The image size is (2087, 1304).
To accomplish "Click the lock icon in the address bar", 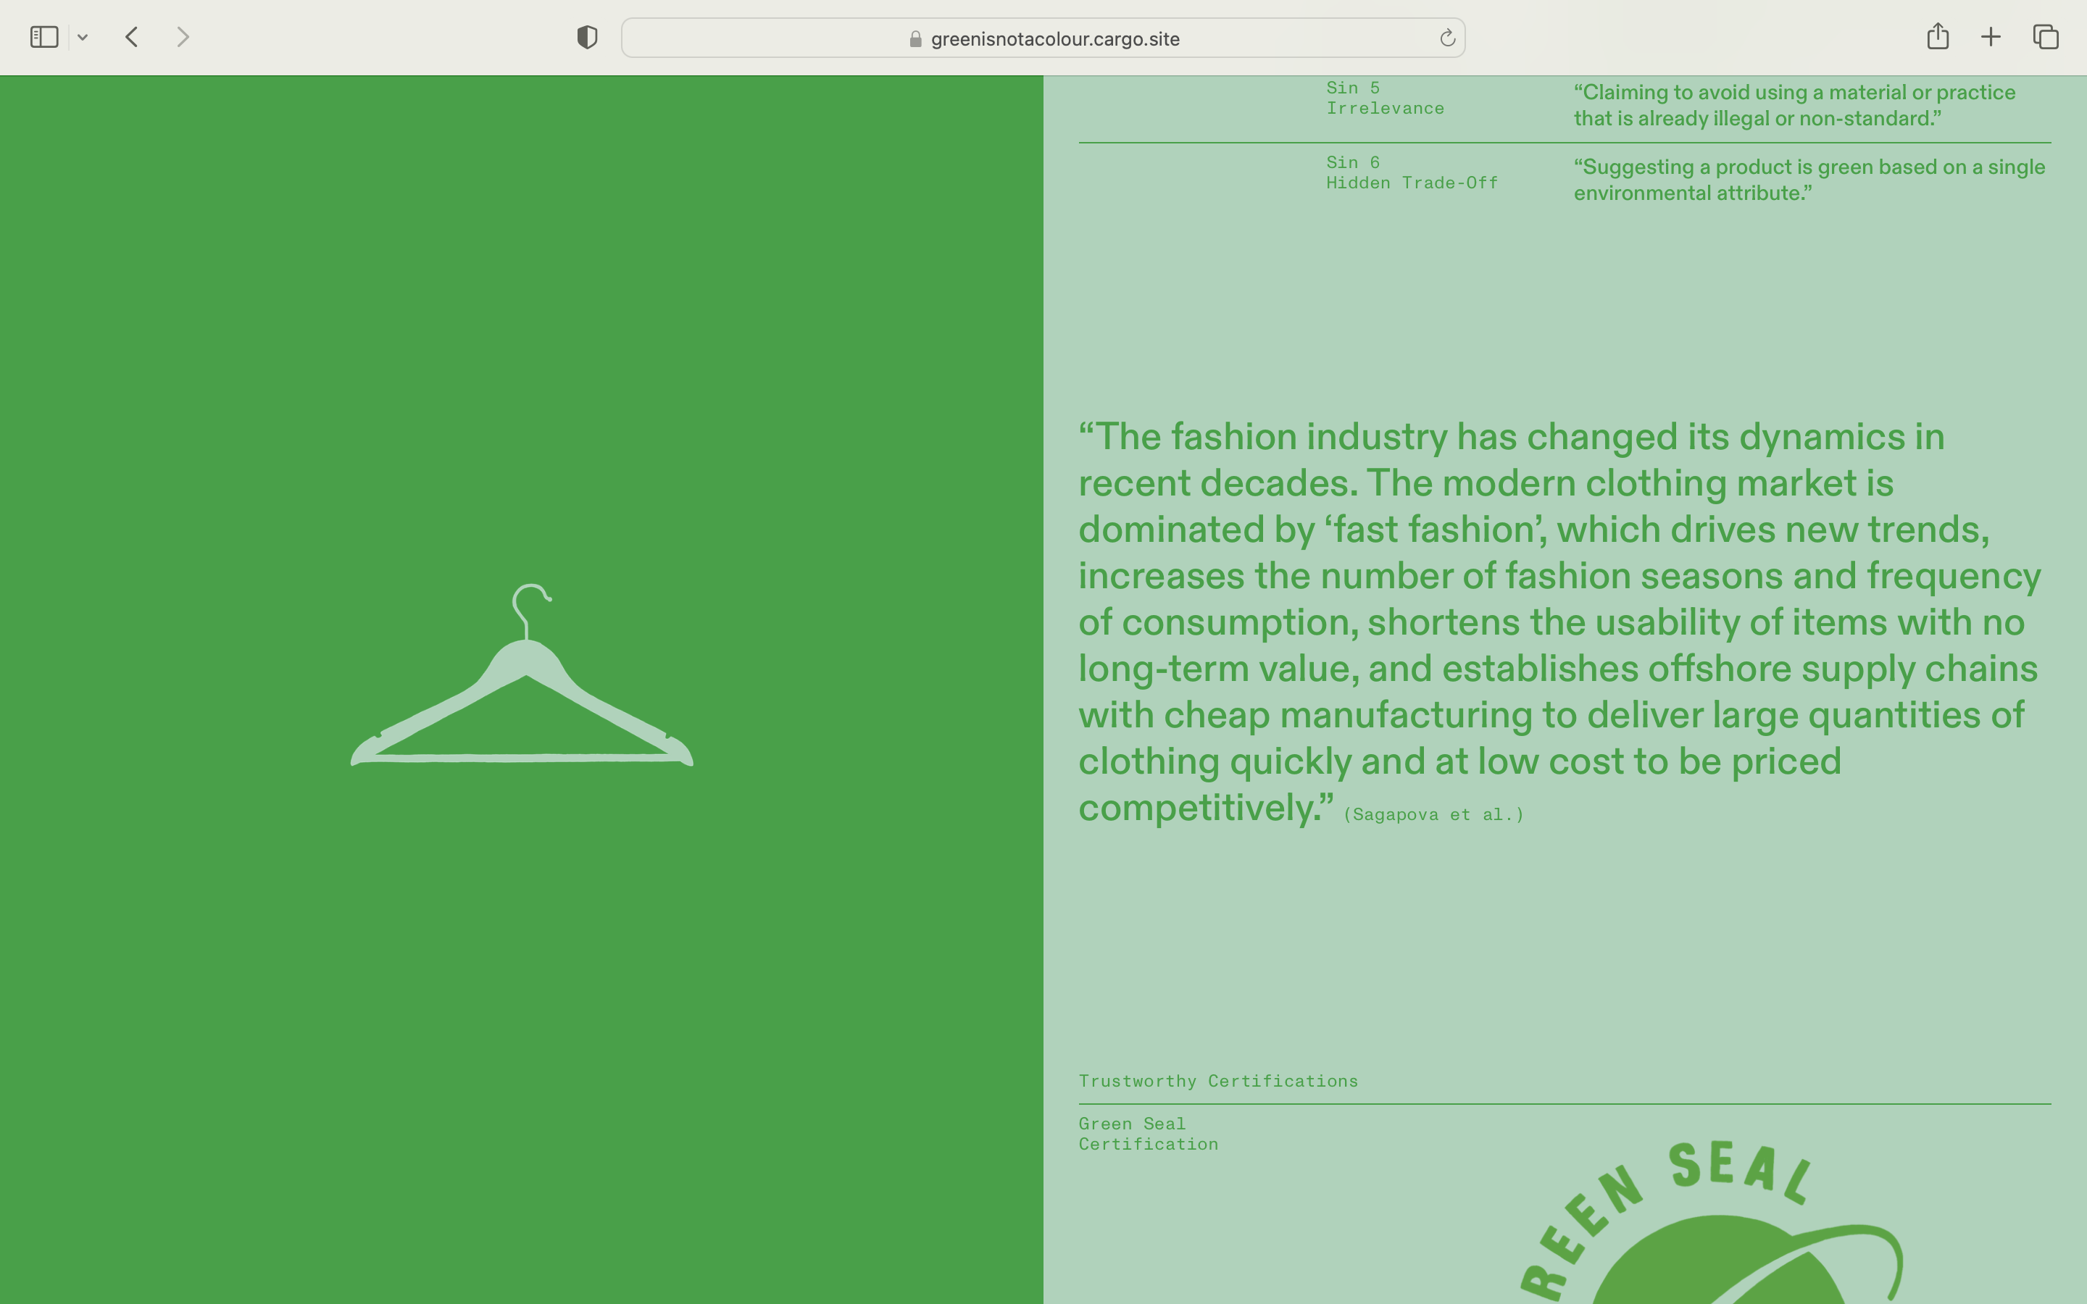I will (916, 39).
